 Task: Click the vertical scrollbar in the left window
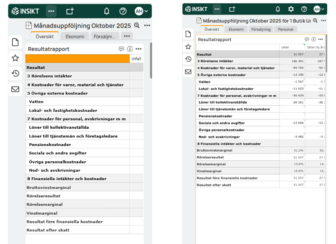click(x=151, y=59)
